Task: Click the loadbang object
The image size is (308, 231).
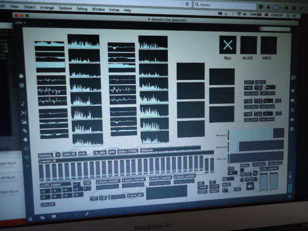Action: pos(45,155)
